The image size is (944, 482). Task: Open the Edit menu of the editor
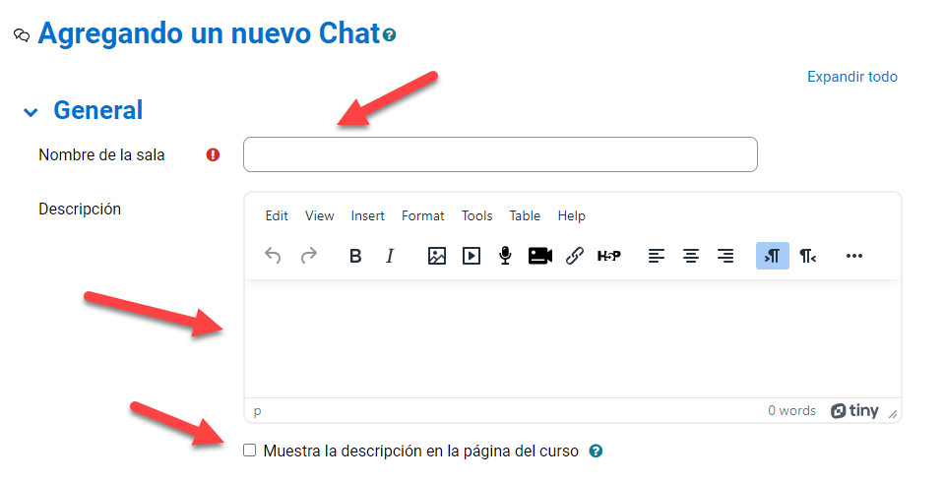coord(277,215)
